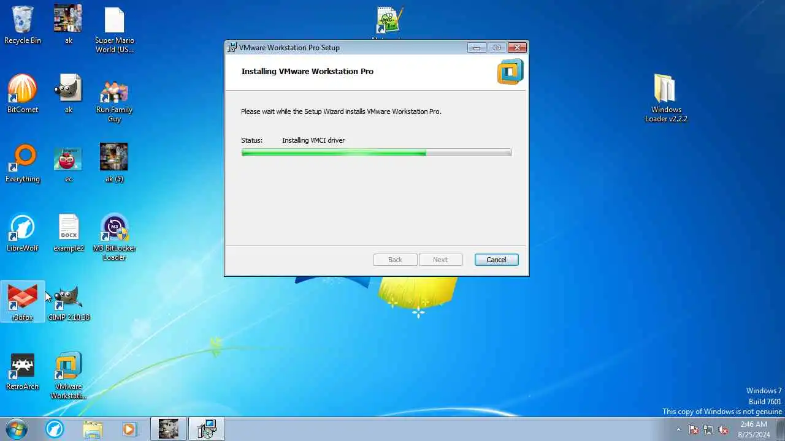Select the 'ak (5)' image icon
Image resolution: width=785 pixels, height=441 pixels.
[x=114, y=164]
